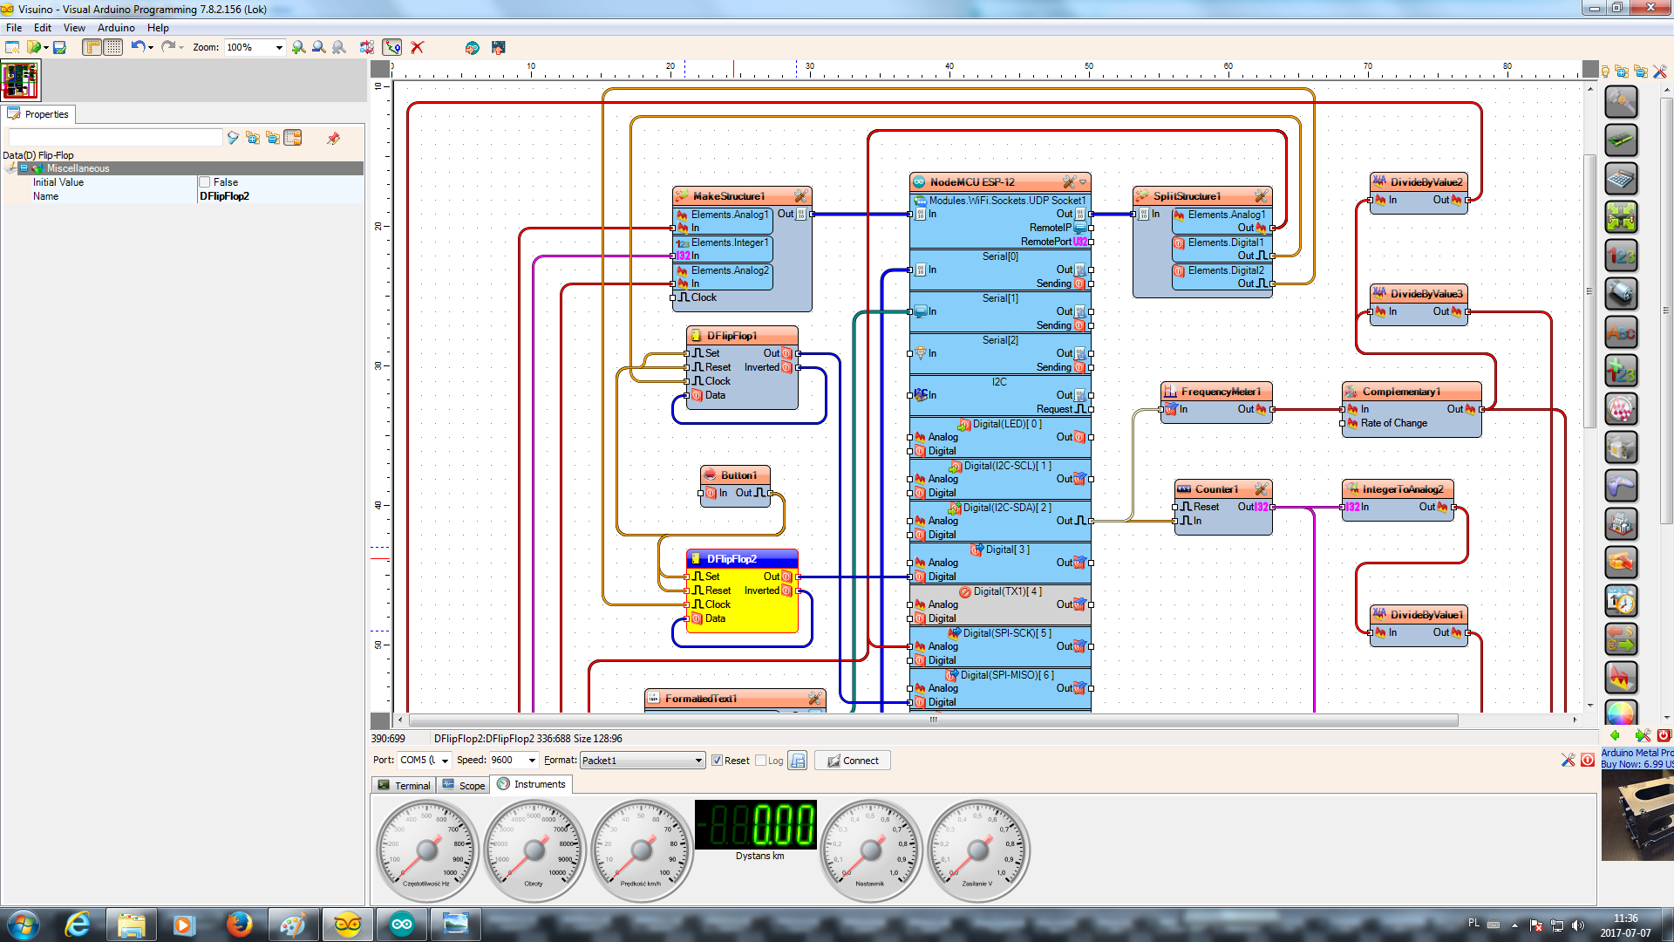This screenshot has height=942, width=1674.
Task: Select the FrequencyMeter1 component header
Action: (x=1216, y=392)
